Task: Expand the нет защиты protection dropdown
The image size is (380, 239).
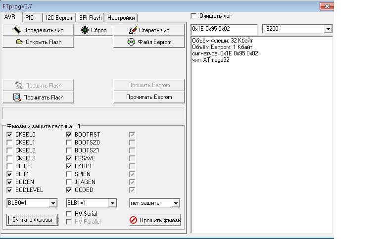Action: [176, 203]
